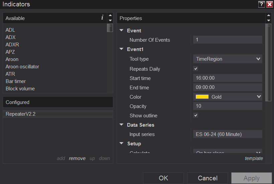Click the Start time input field
The image size is (274, 184).
[x=228, y=78]
